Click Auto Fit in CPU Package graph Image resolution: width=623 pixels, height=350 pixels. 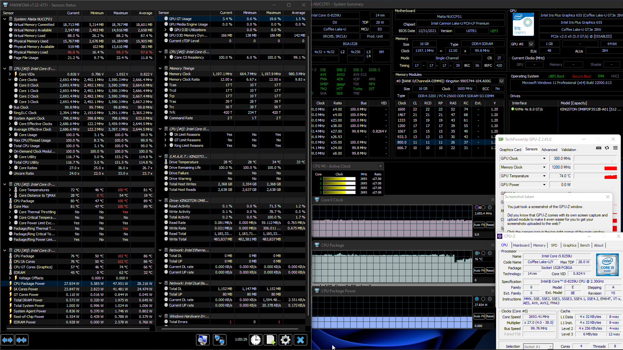point(479,271)
